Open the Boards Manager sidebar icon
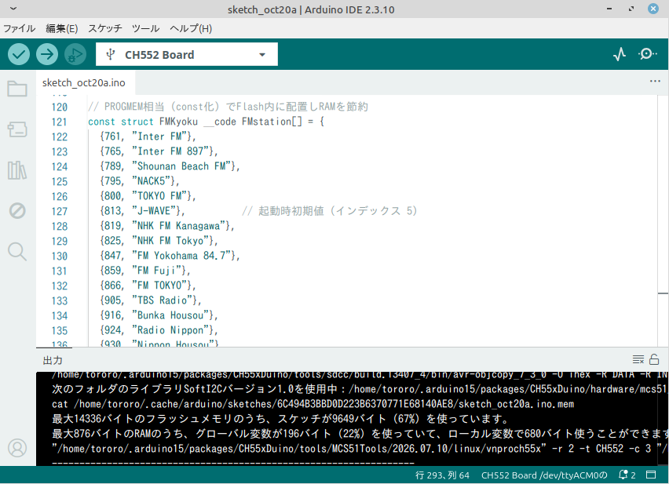The height and width of the screenshot is (484, 669). coord(17,129)
